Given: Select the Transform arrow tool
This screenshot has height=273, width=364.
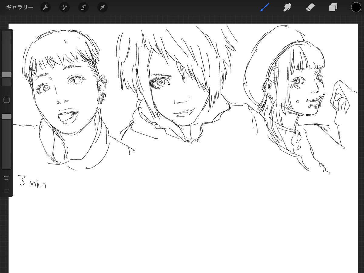Looking at the screenshot, I should (x=103, y=7).
